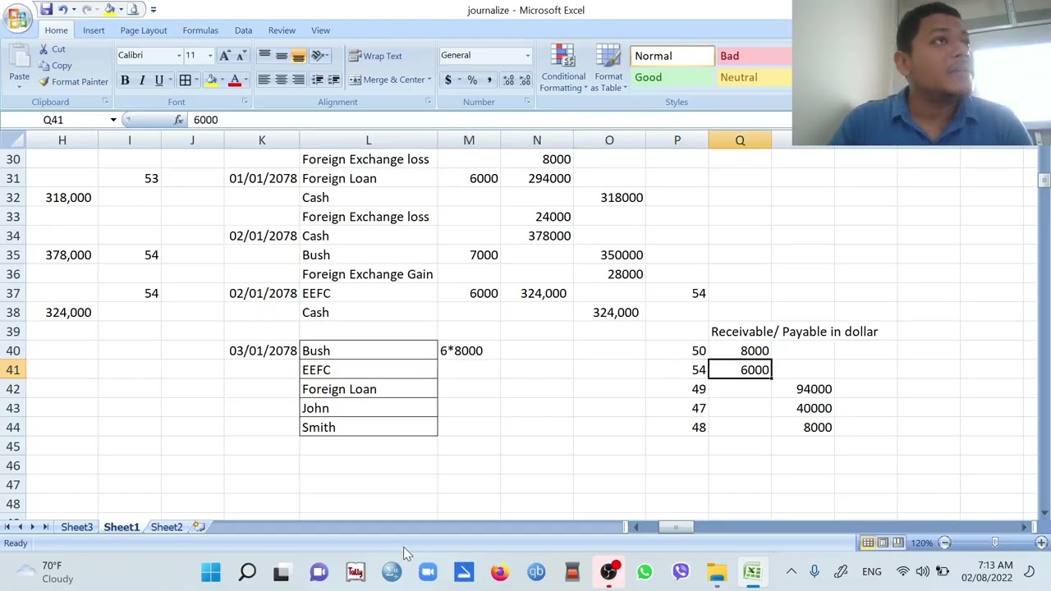Increase indent in Alignment group
This screenshot has width=1051, height=591.
click(x=334, y=80)
